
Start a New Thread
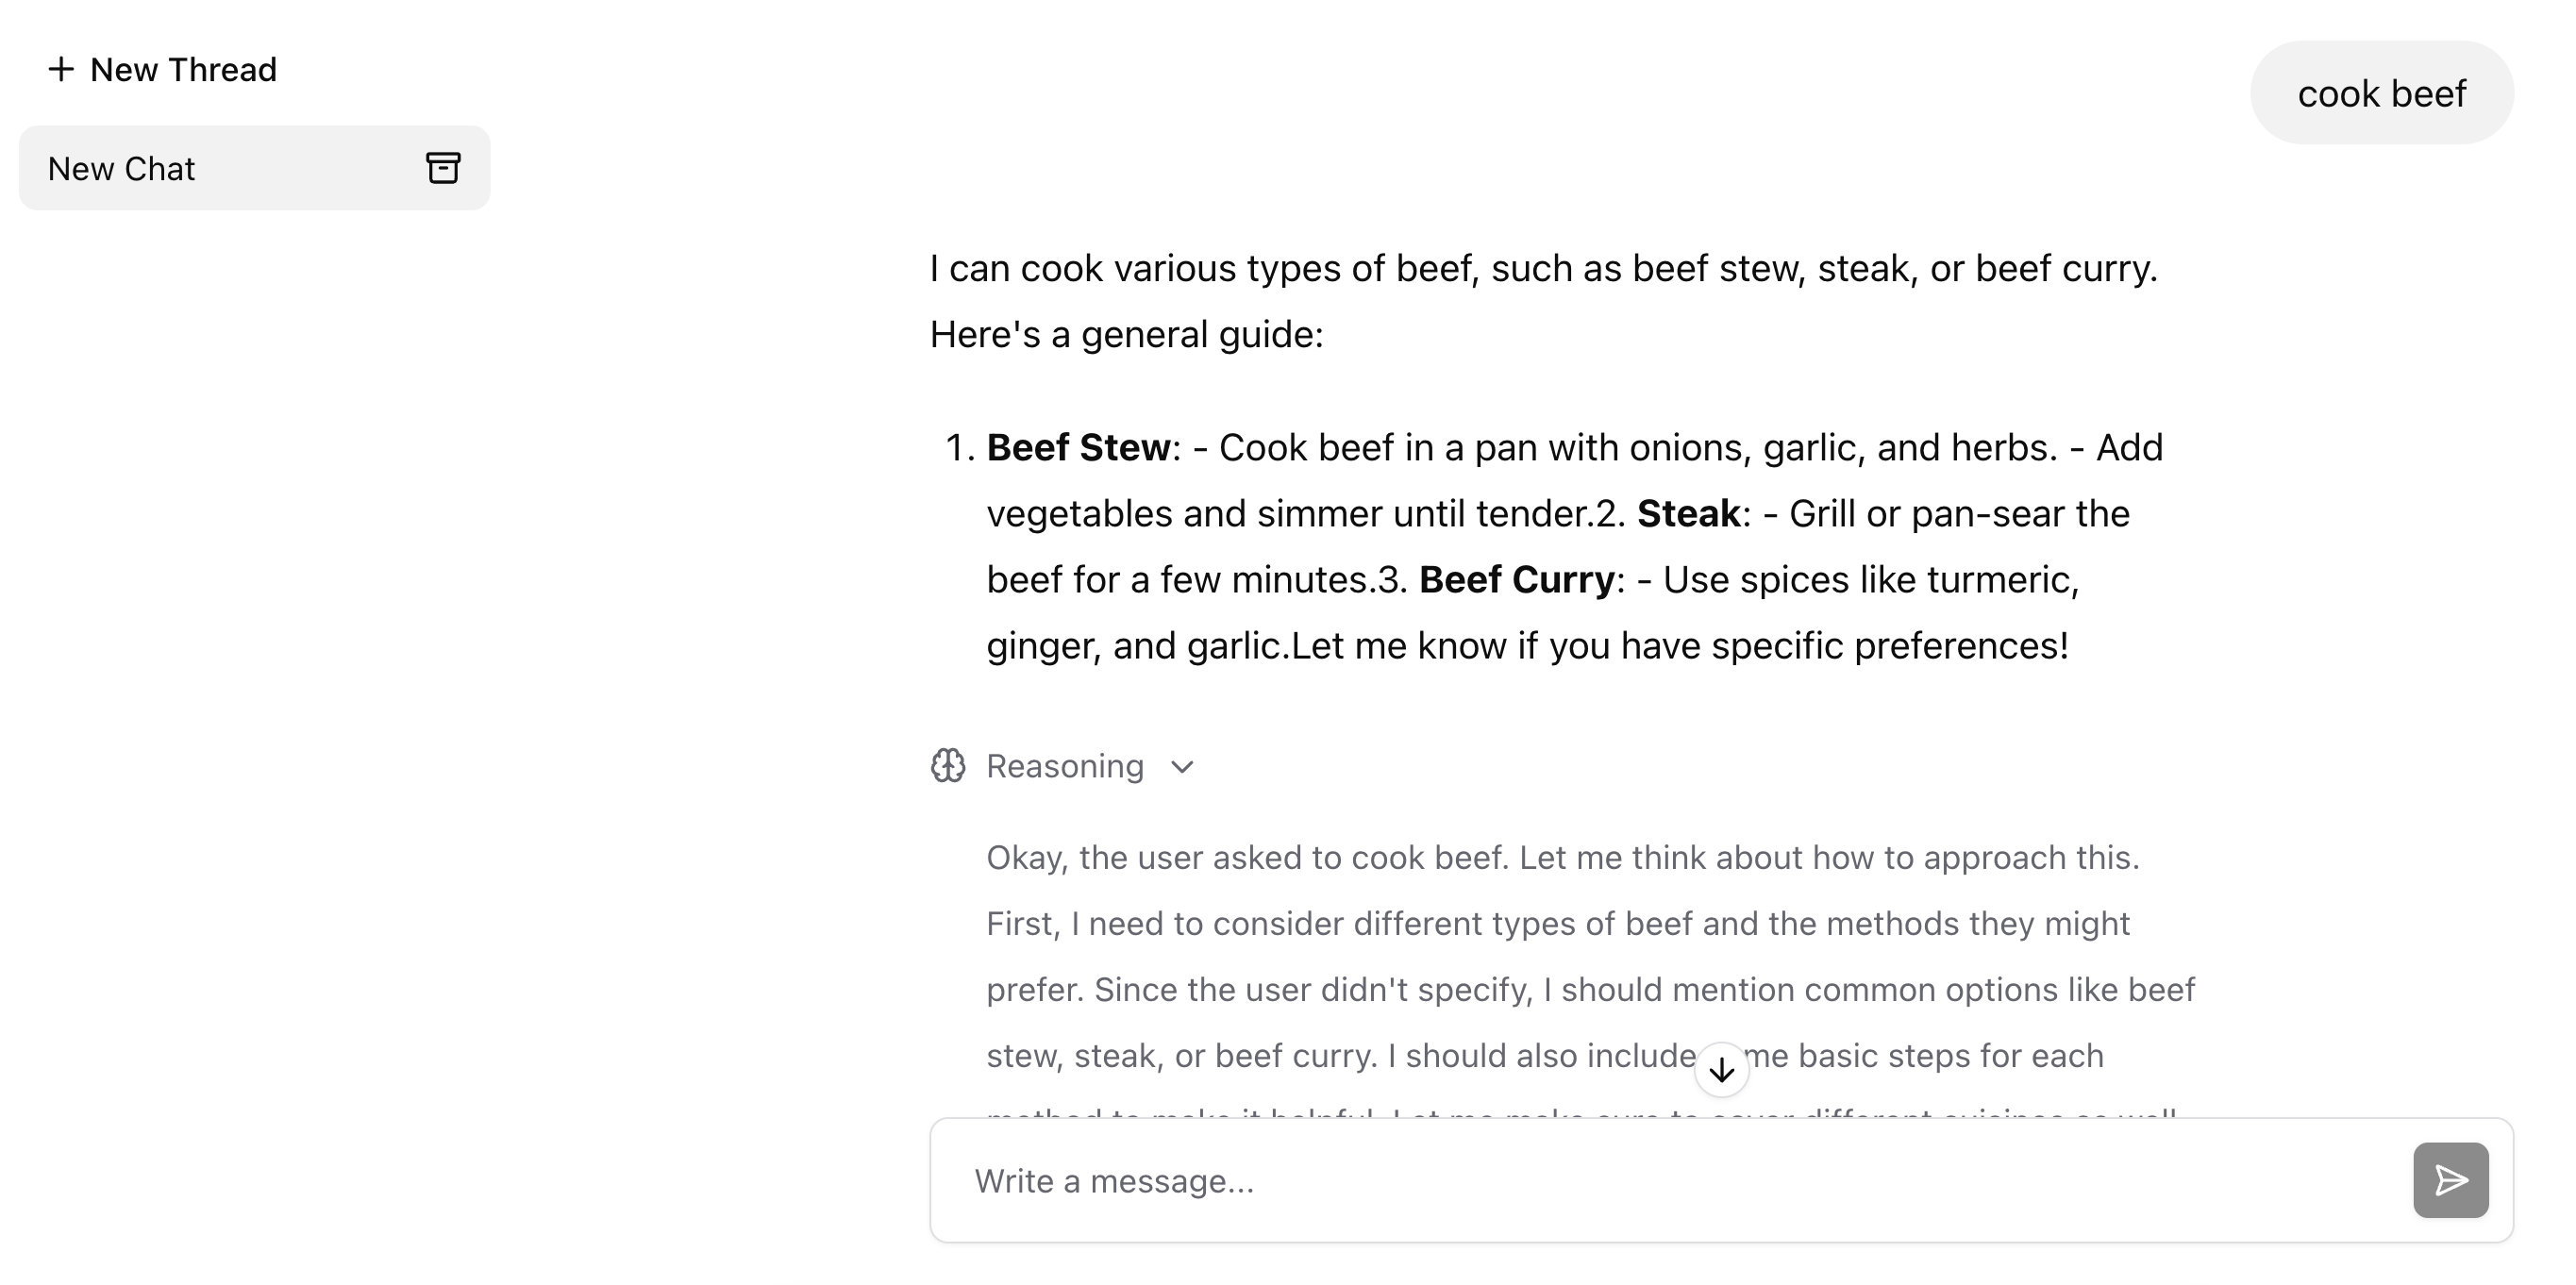click(x=165, y=69)
